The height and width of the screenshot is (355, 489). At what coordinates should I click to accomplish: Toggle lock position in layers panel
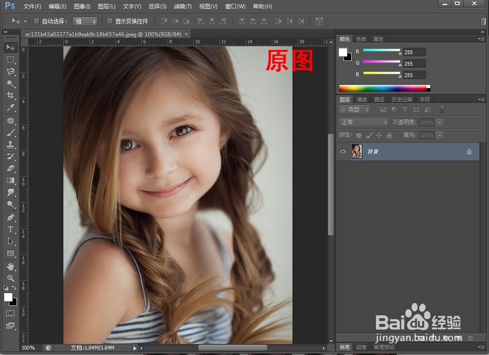point(379,135)
